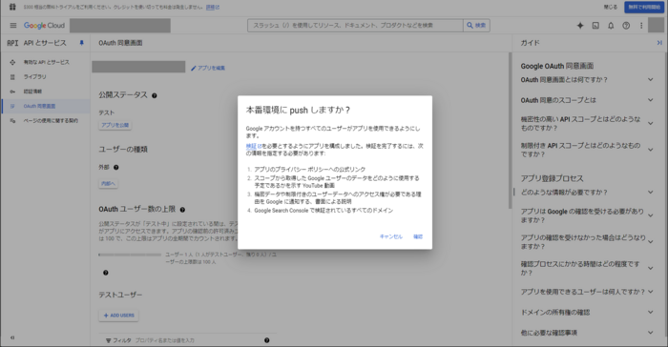Pin the API とサービス product
The height and width of the screenshot is (347, 668).
[x=81, y=43]
